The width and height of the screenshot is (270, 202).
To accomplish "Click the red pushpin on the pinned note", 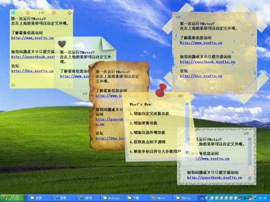I will point(161,90).
